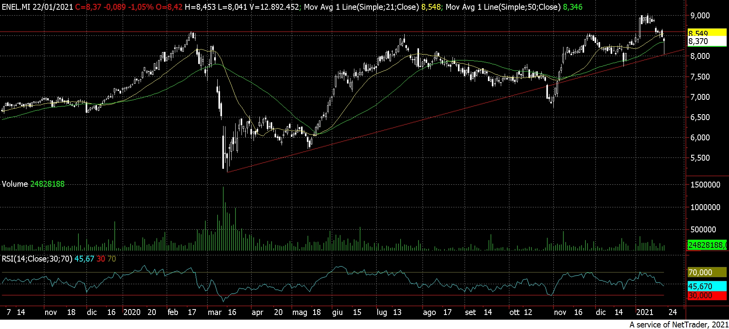Image resolution: width=729 pixels, height=329 pixels.
Task: Click the A service of NetTrader credit text
Action: point(679,324)
